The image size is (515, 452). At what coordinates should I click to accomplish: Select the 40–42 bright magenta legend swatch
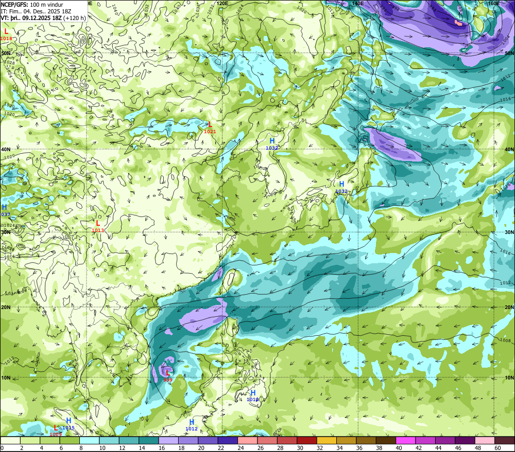point(406,440)
